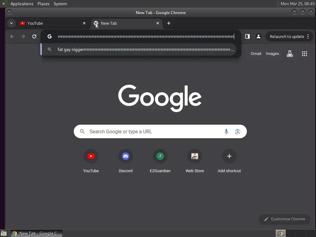Open the Web Store shortcut tile
This screenshot has width=316, height=237.
tap(195, 161)
